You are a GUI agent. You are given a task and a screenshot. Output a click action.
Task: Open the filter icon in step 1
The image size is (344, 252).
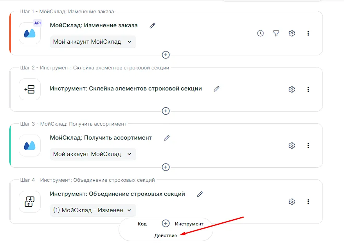click(276, 34)
